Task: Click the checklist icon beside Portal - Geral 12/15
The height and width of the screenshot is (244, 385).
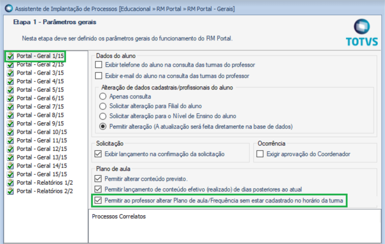Action: (x=10, y=149)
